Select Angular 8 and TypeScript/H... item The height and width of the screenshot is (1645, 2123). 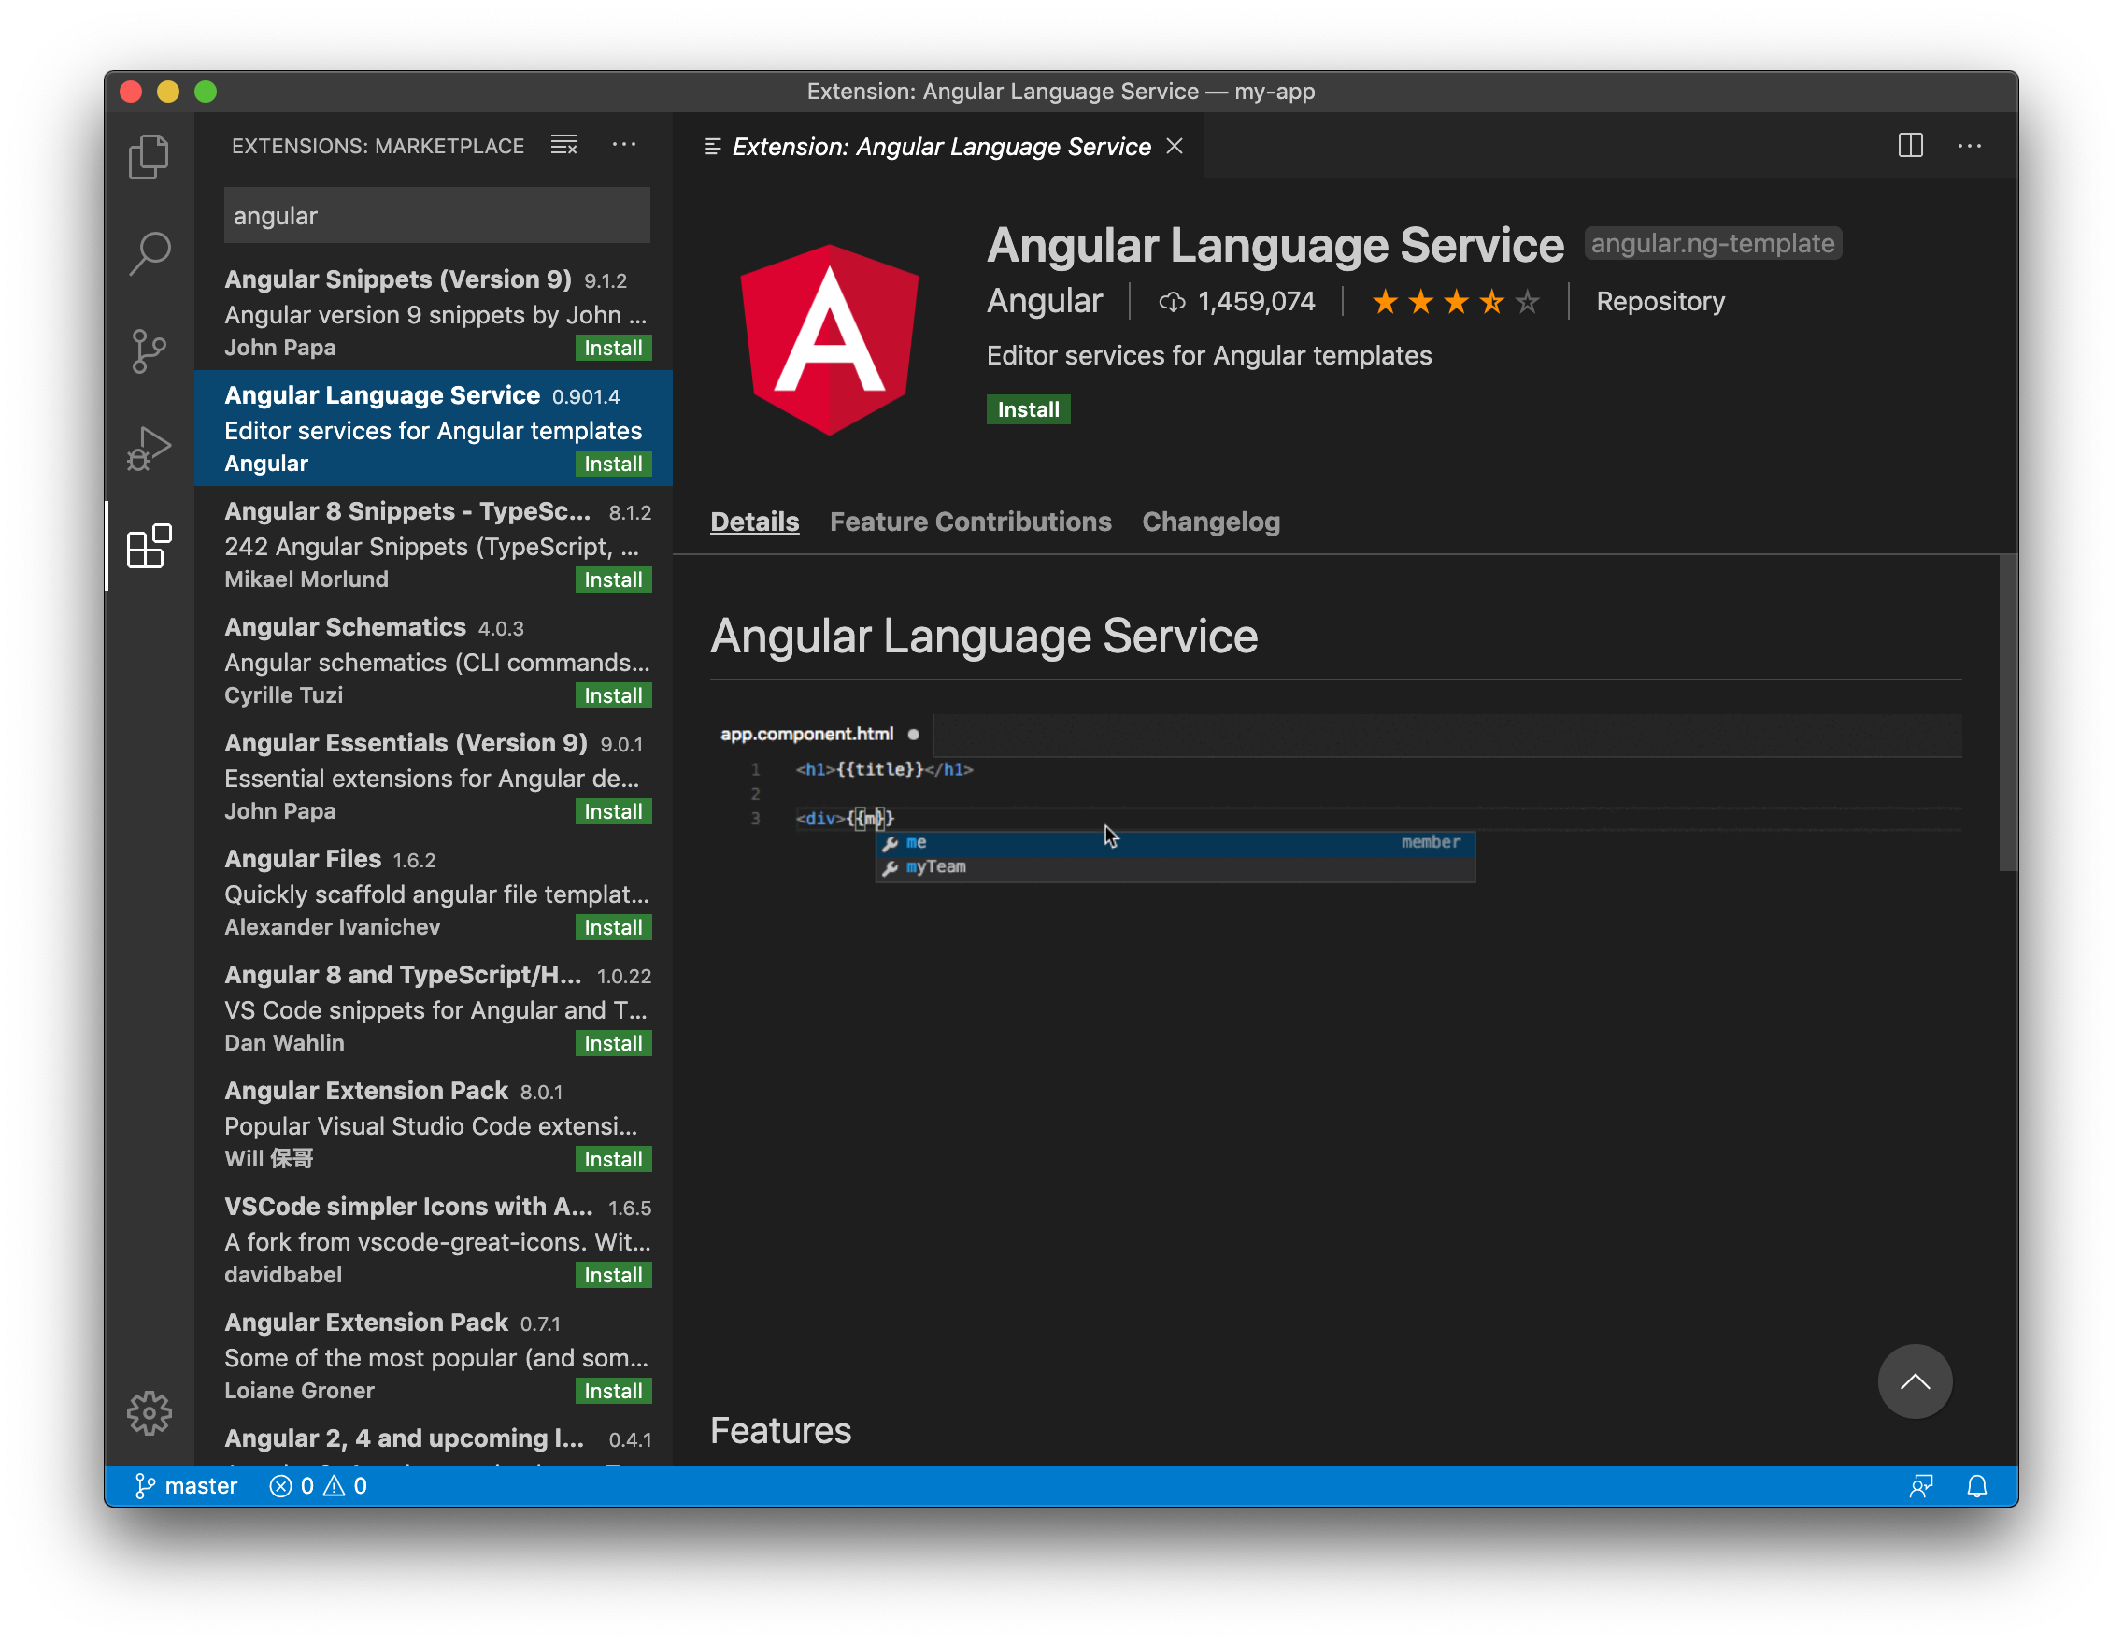tap(434, 1007)
